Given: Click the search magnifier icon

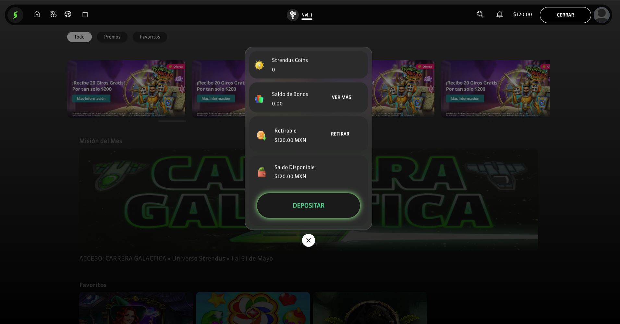Looking at the screenshot, I should pos(480,14).
